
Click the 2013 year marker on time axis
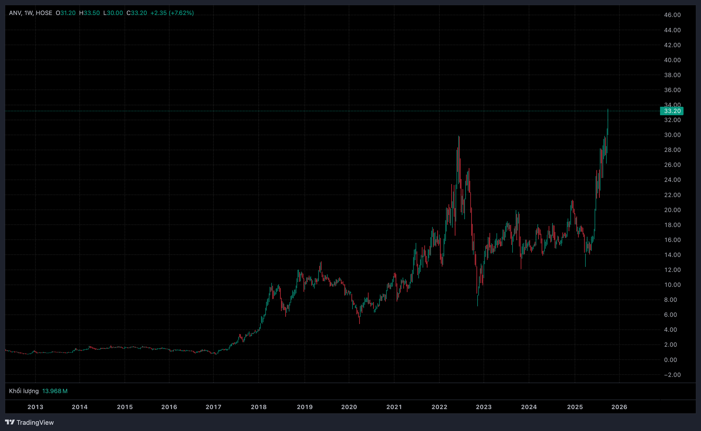[35, 407]
